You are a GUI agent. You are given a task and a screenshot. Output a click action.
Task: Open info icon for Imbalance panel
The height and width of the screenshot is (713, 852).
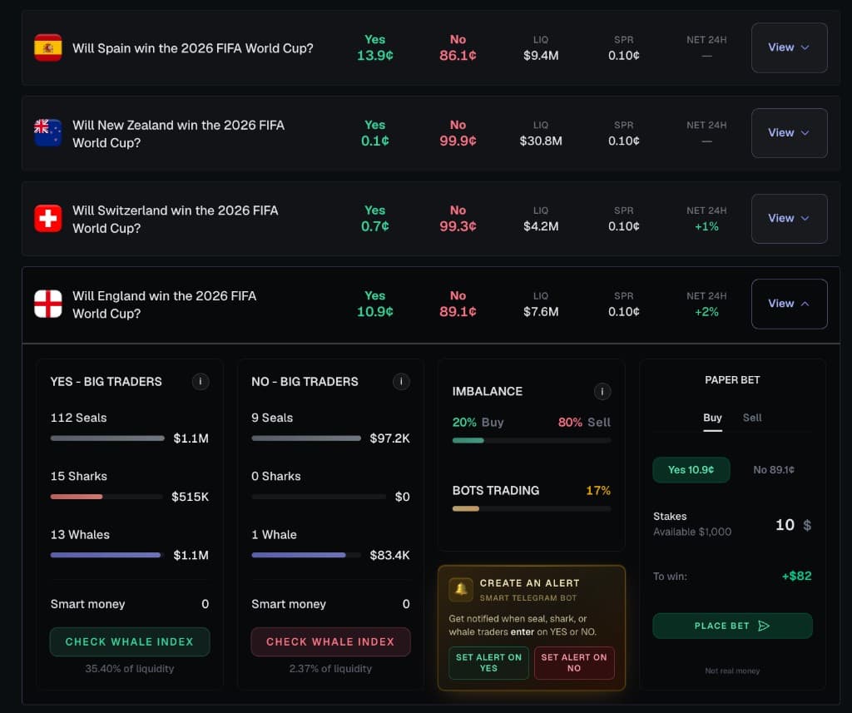(x=602, y=391)
